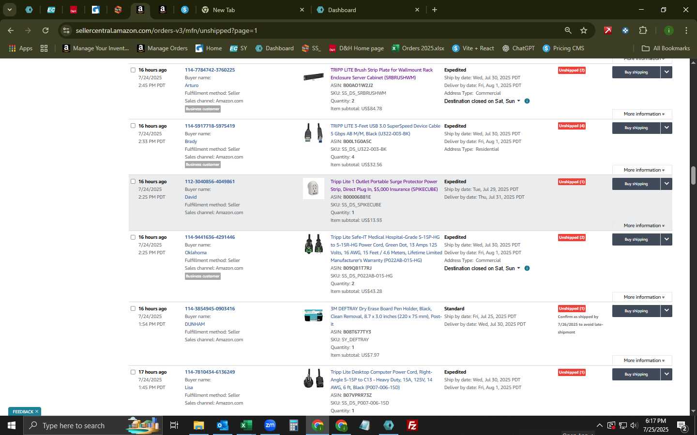The width and height of the screenshot is (697, 435).
Task: Open the Chrome three-dot menu
Action: [686, 30]
